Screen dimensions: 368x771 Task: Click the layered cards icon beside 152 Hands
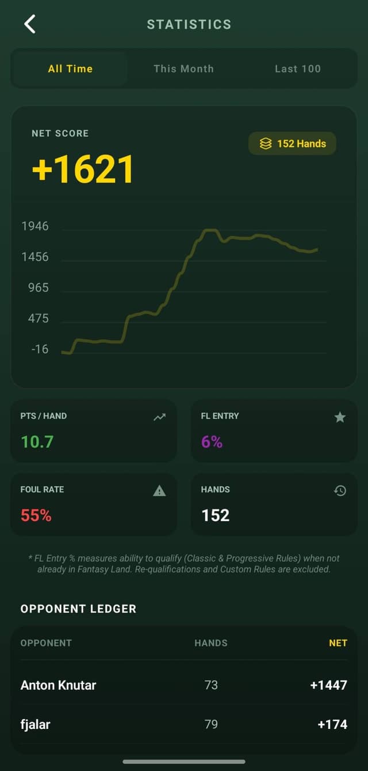pyautogui.click(x=265, y=143)
